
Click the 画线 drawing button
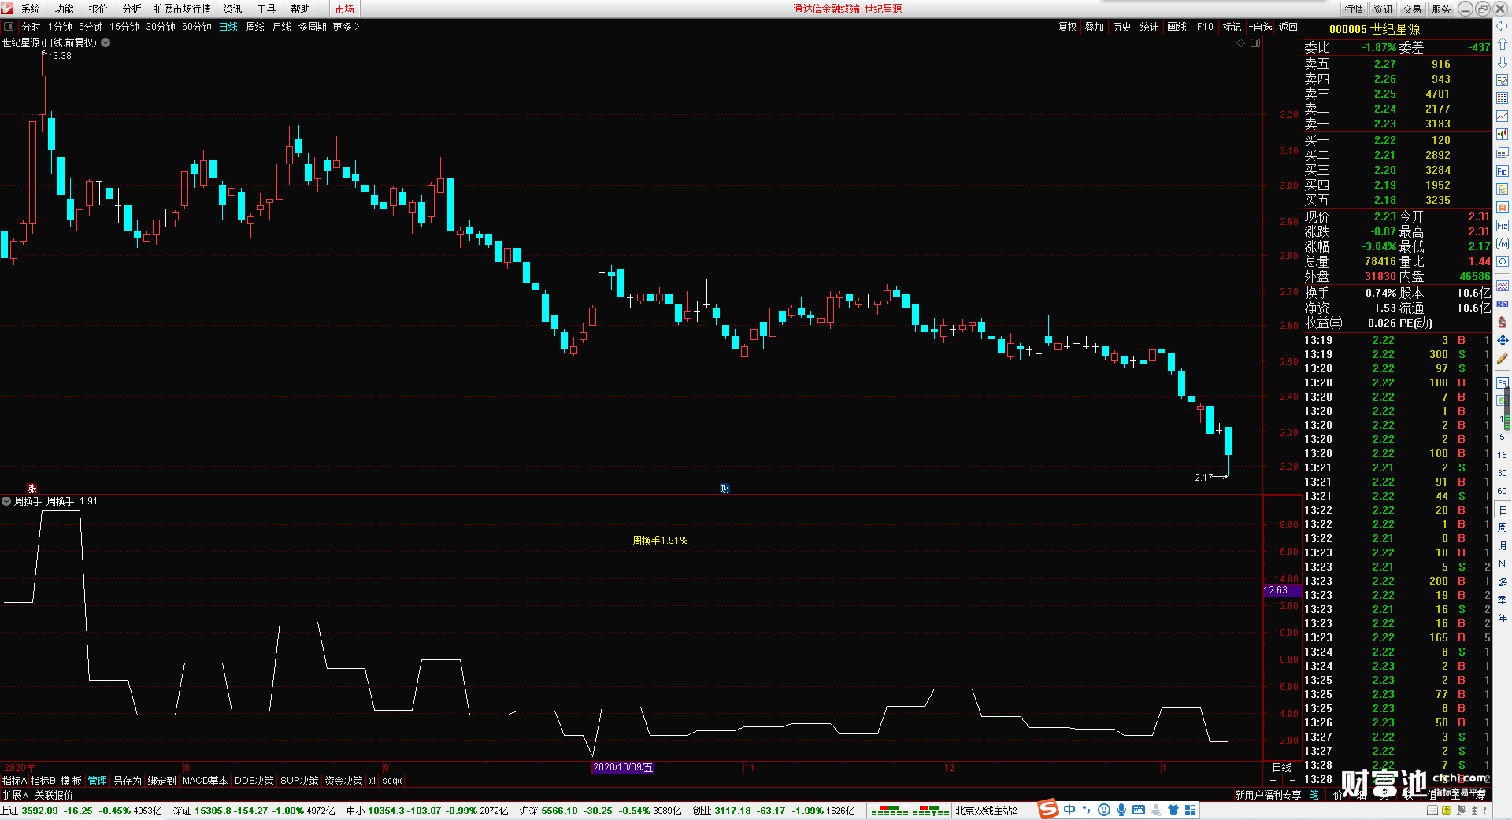[x=1177, y=27]
